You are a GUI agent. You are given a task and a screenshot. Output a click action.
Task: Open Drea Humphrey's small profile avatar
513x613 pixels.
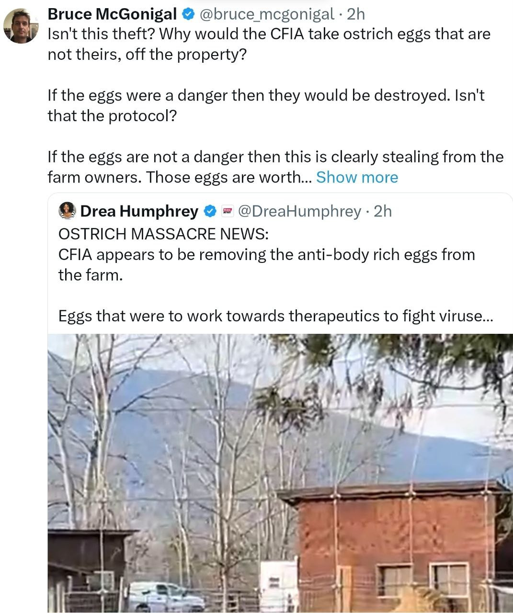[x=67, y=211]
